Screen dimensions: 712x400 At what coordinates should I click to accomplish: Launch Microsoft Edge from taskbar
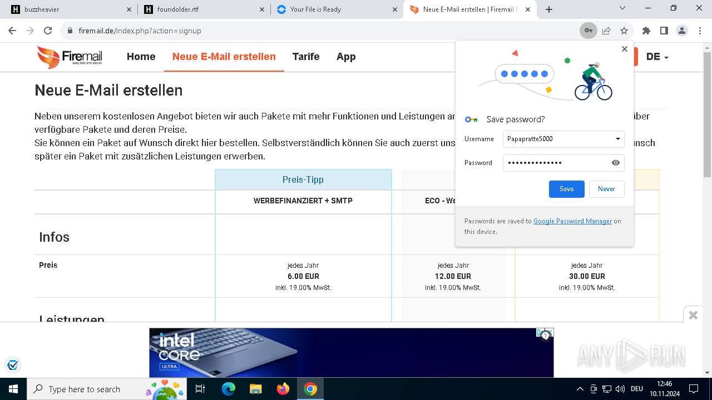(x=229, y=389)
